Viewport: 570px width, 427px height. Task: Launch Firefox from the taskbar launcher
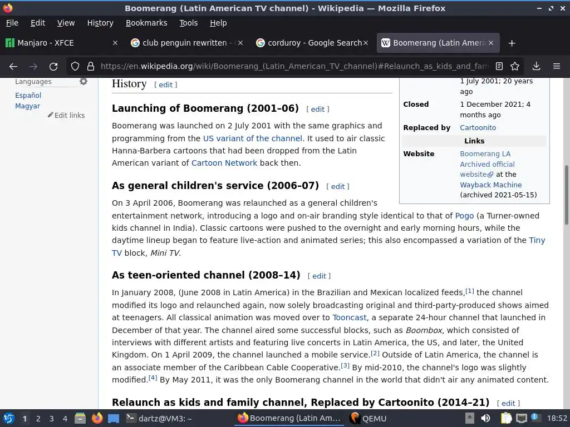point(97,418)
